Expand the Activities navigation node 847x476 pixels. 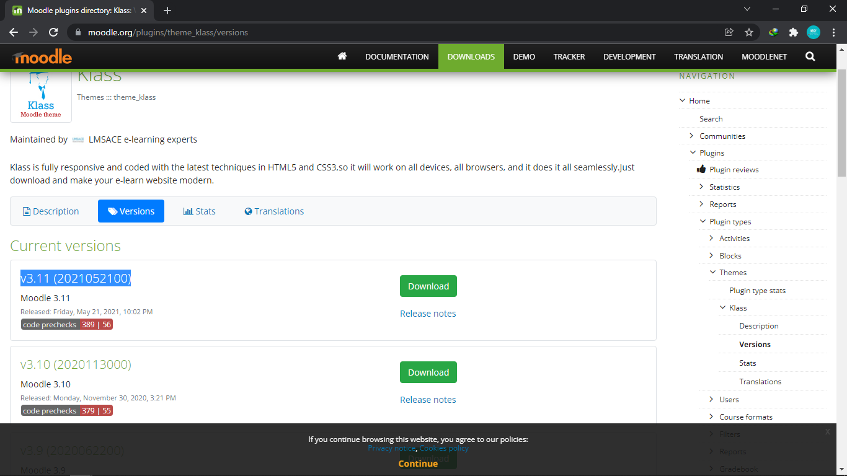pos(712,238)
